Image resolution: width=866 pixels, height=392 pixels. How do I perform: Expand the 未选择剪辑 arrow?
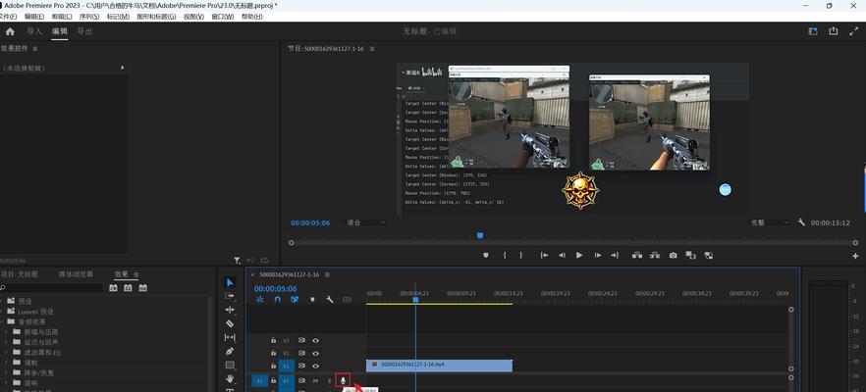(x=122, y=68)
